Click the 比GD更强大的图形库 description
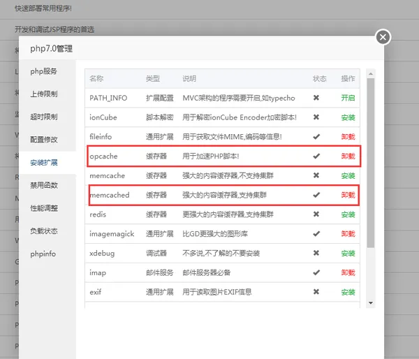The width and height of the screenshot is (419, 359). coord(215,234)
